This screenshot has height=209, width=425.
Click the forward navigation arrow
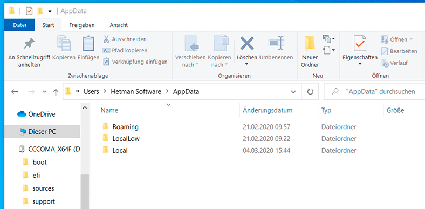coord(32,92)
